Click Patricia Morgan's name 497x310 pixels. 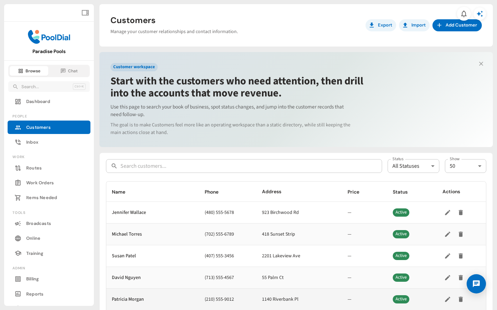click(x=128, y=299)
